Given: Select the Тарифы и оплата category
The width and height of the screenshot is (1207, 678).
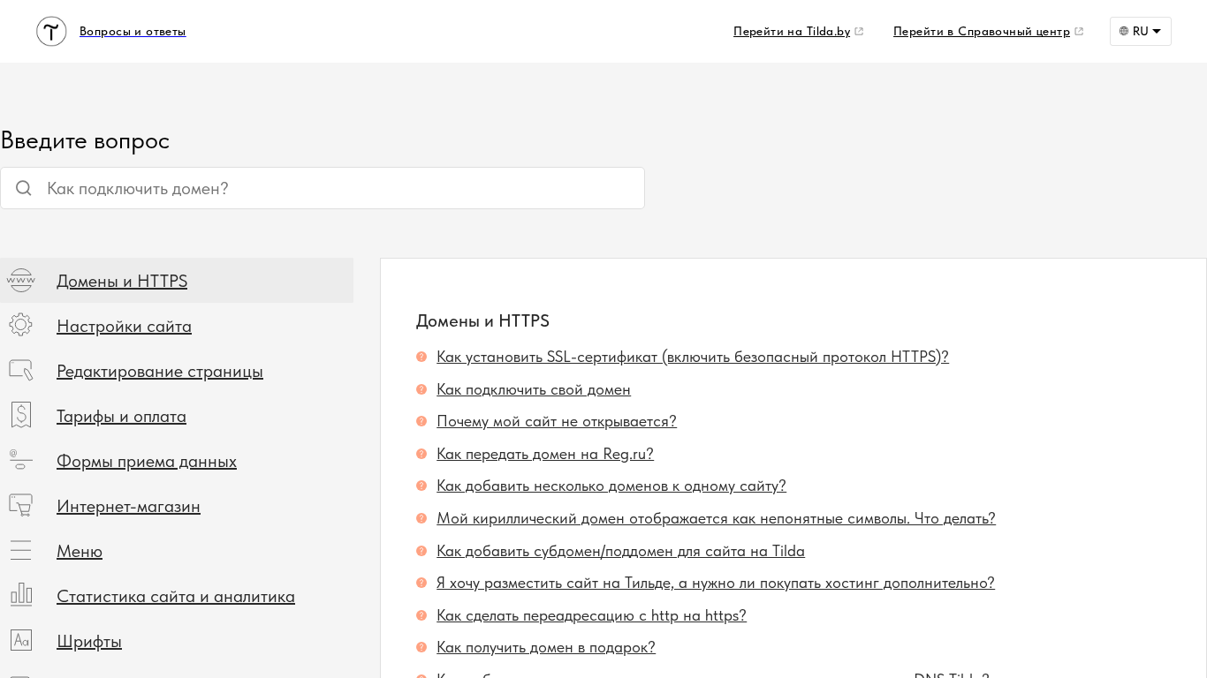Looking at the screenshot, I should tap(121, 416).
